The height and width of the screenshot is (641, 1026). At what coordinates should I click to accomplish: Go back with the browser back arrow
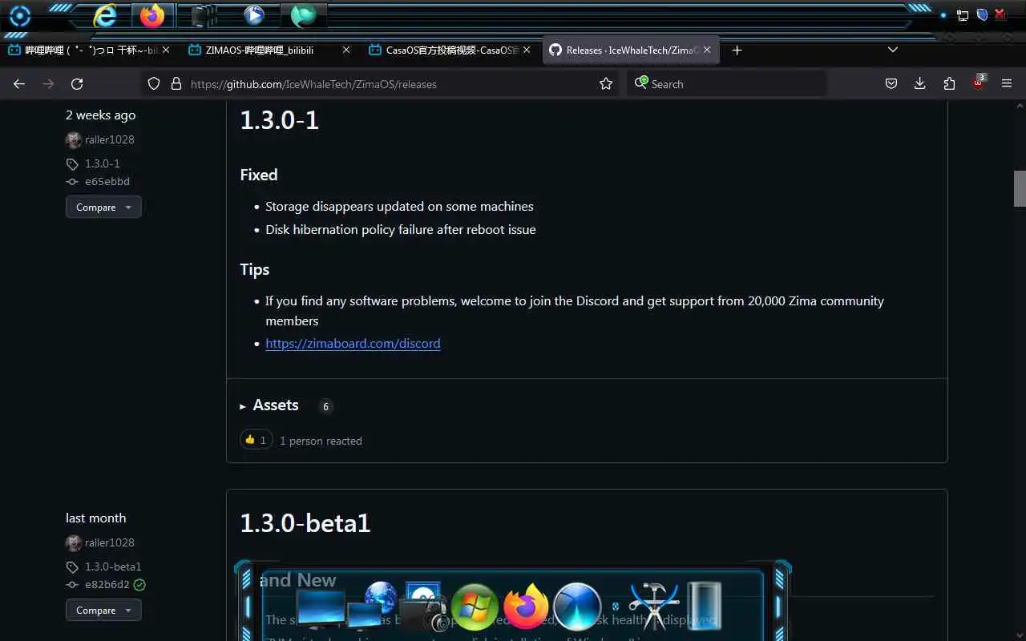pos(19,83)
